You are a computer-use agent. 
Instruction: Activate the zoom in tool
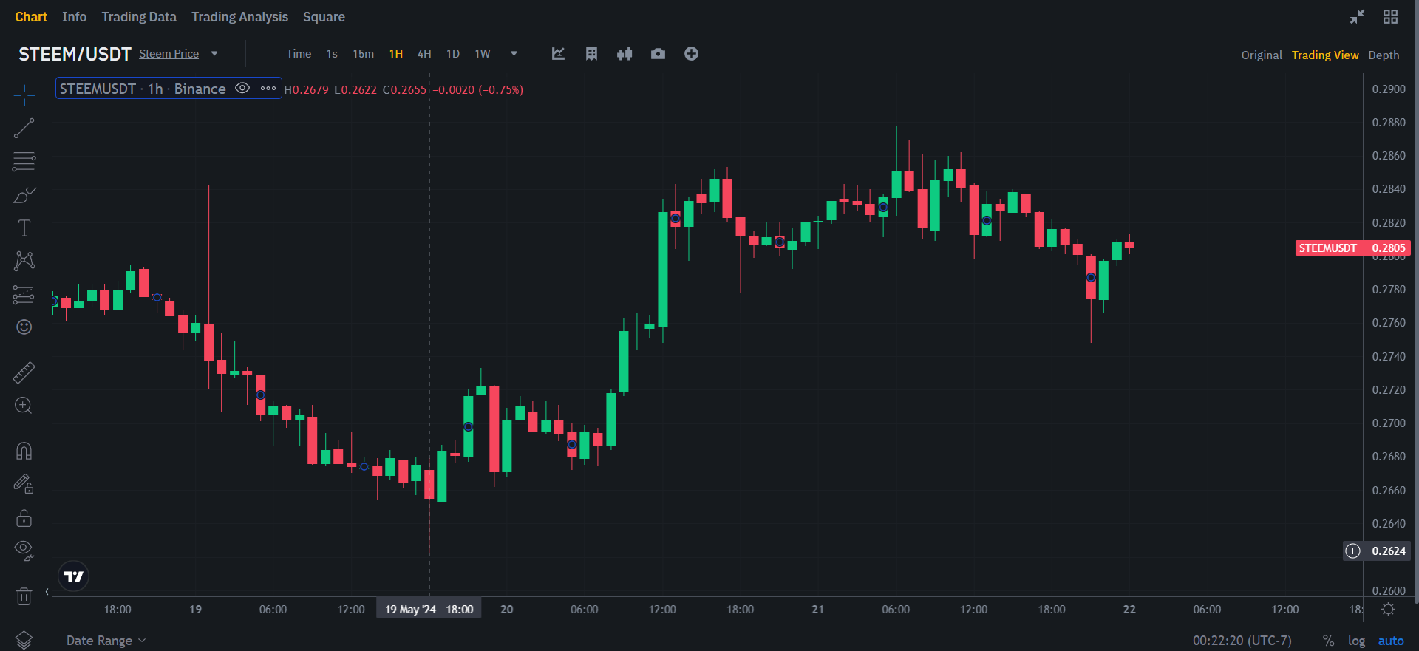24,406
